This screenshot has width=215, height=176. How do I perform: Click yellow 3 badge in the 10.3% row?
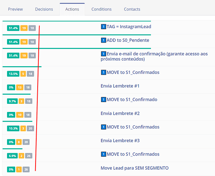(23, 128)
